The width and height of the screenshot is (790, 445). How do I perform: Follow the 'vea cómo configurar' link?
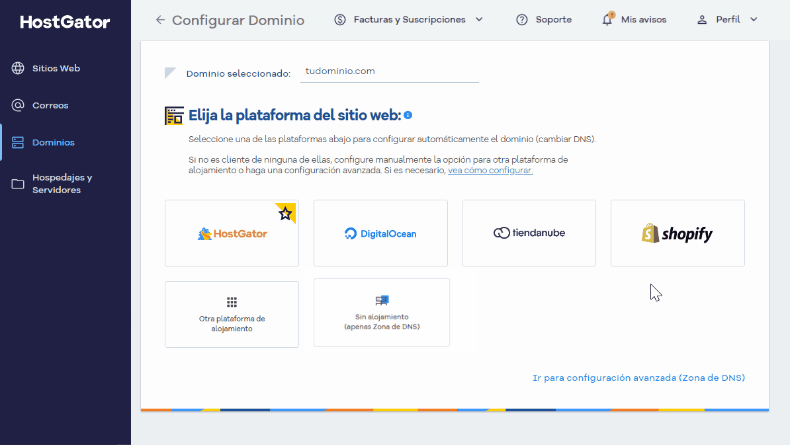coord(490,170)
